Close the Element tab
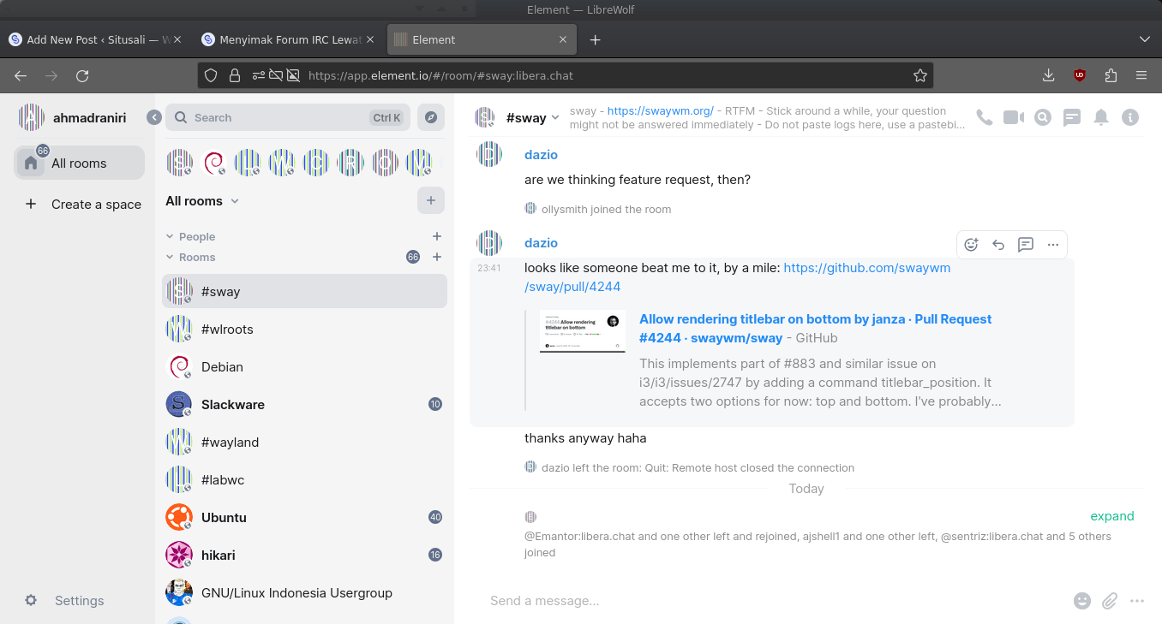 click(x=563, y=39)
